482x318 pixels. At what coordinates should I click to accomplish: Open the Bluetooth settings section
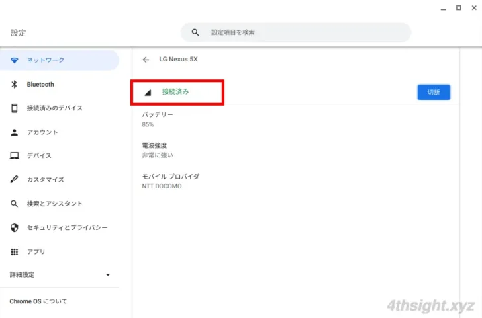click(60, 84)
